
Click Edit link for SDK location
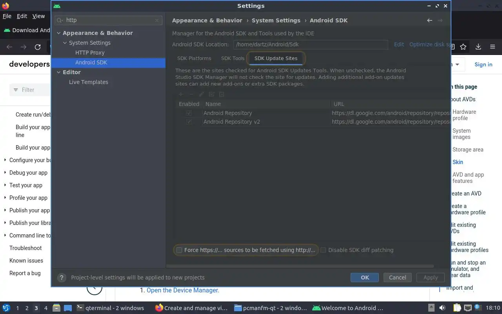(x=399, y=44)
